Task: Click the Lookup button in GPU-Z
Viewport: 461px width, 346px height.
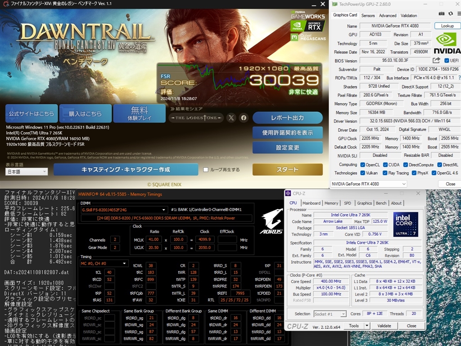Action: point(447,26)
